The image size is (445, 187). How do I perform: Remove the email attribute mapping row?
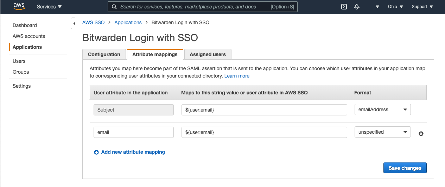[x=421, y=134]
